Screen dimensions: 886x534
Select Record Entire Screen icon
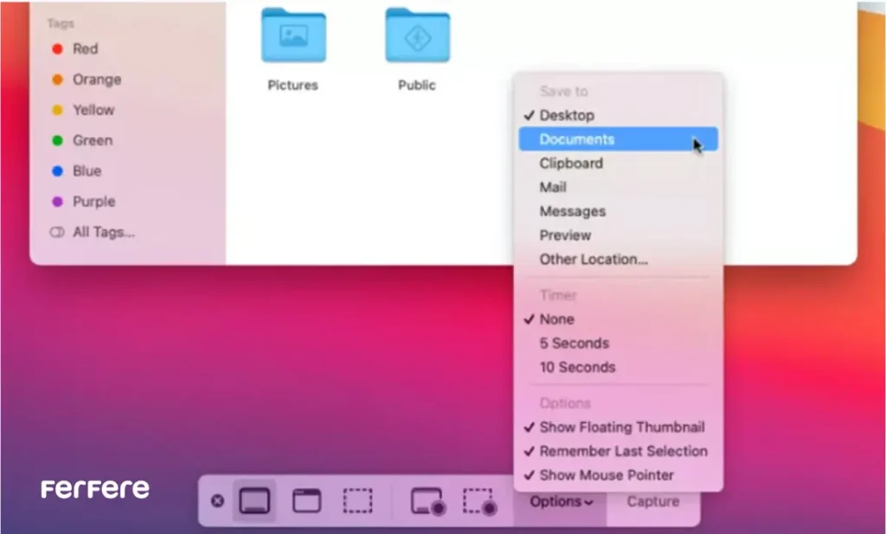(x=427, y=502)
